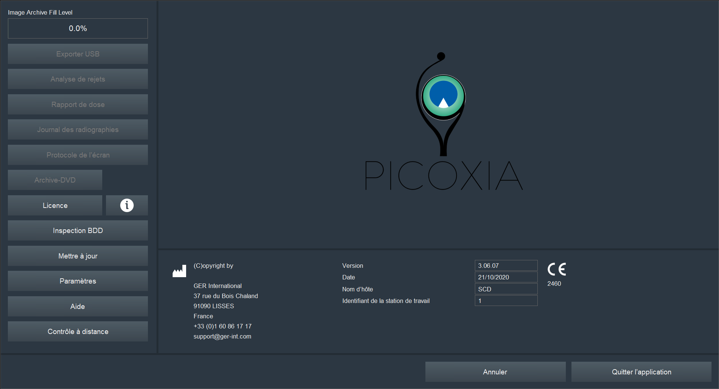The width and height of the screenshot is (719, 389).
Task: Click the 91090 LISSES line
Action: (x=214, y=306)
